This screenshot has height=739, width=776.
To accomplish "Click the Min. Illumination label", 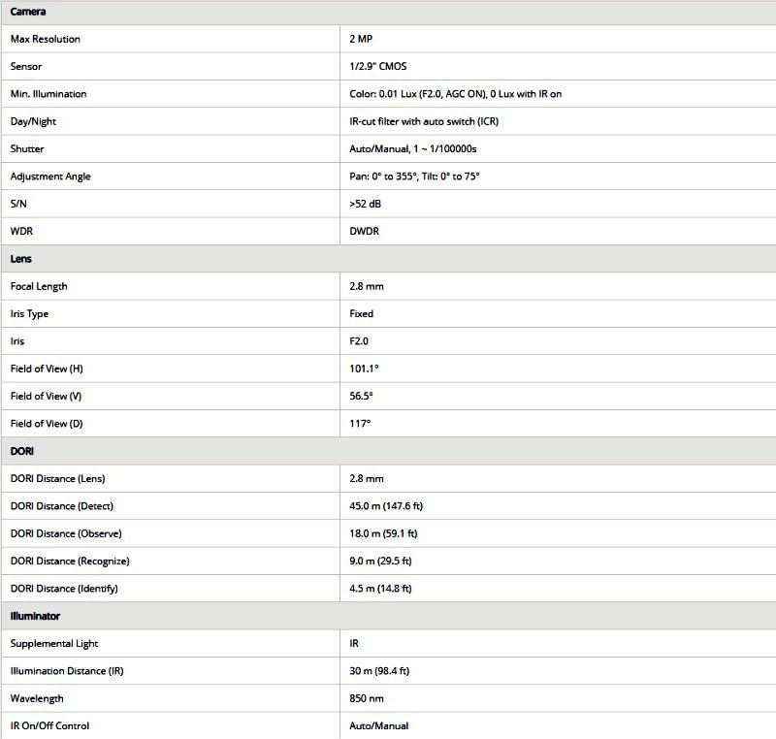I will coord(48,94).
